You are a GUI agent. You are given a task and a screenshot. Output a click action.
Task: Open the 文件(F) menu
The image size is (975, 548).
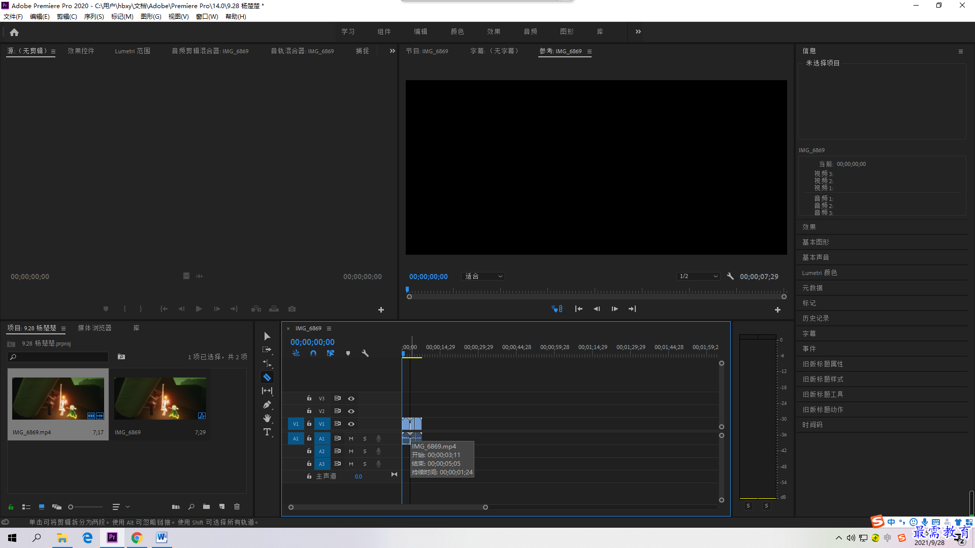click(13, 16)
